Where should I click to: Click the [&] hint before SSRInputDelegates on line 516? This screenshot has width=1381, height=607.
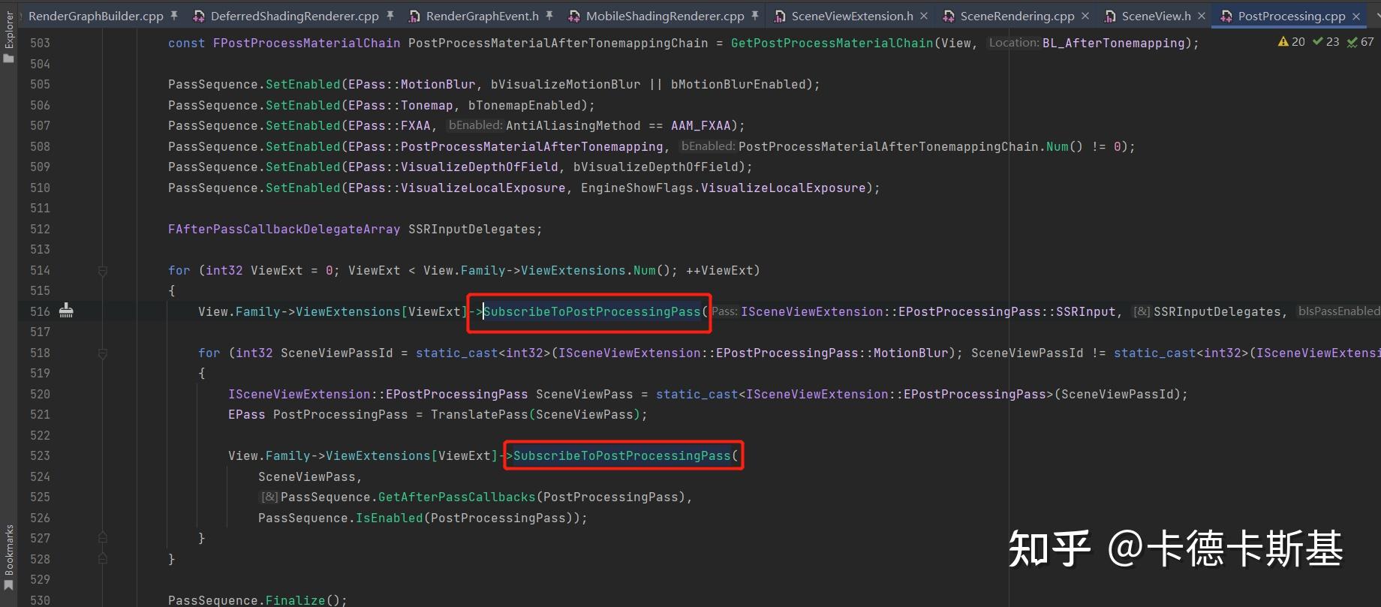[x=1142, y=311]
